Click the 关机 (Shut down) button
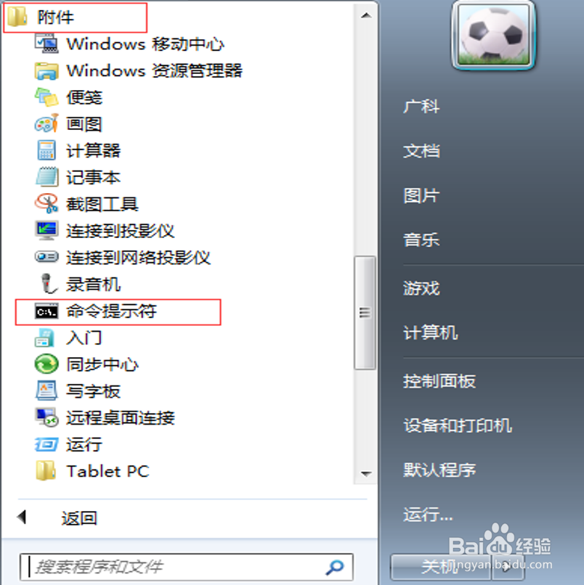Viewport: 584px width, 585px height. (441, 566)
